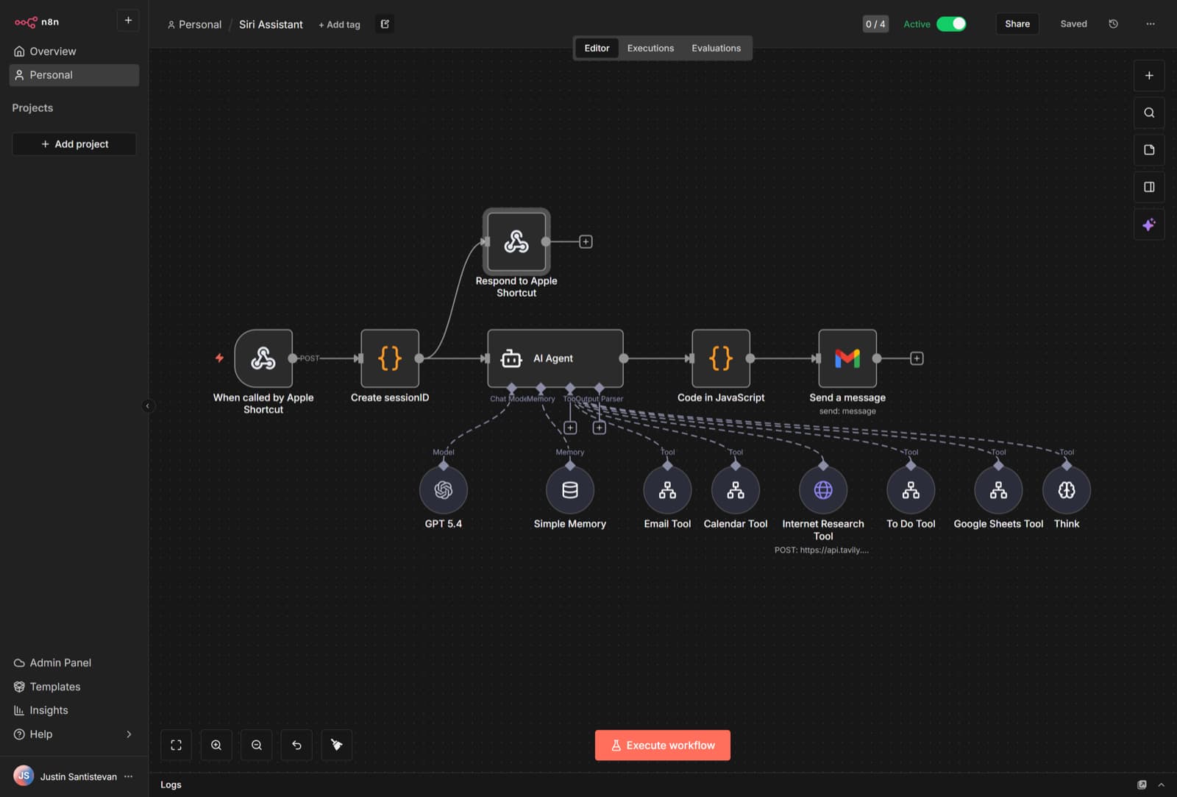Click the + Add tag link
This screenshot has width=1177, height=797.
pyautogui.click(x=339, y=24)
